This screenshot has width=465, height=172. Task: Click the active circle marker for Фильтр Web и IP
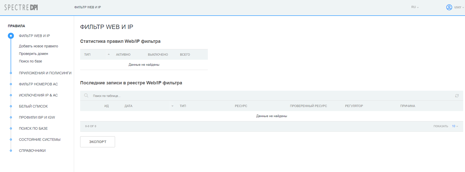(11, 36)
